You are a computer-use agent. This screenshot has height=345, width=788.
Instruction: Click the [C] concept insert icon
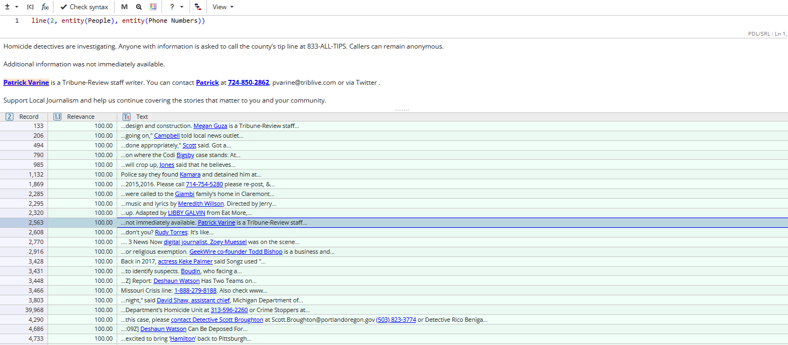(30, 7)
